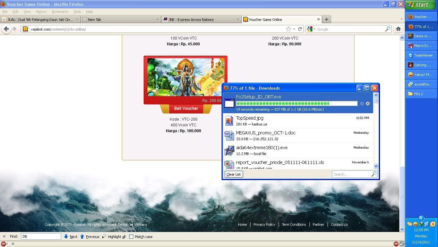Open the bookmark star dropdown arrow
Image resolution: width=438 pixels, height=247 pixels.
(x=294, y=29)
